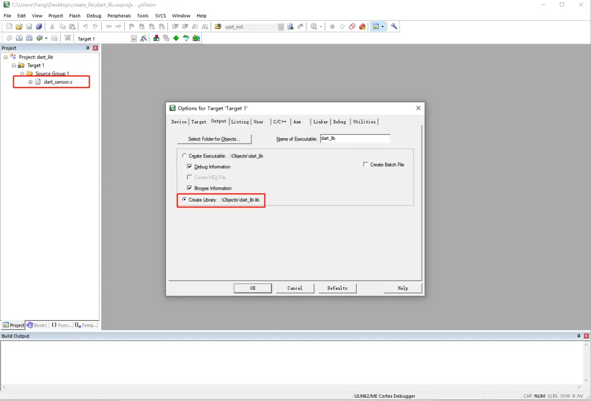Switch to the Listing tab

coord(240,121)
